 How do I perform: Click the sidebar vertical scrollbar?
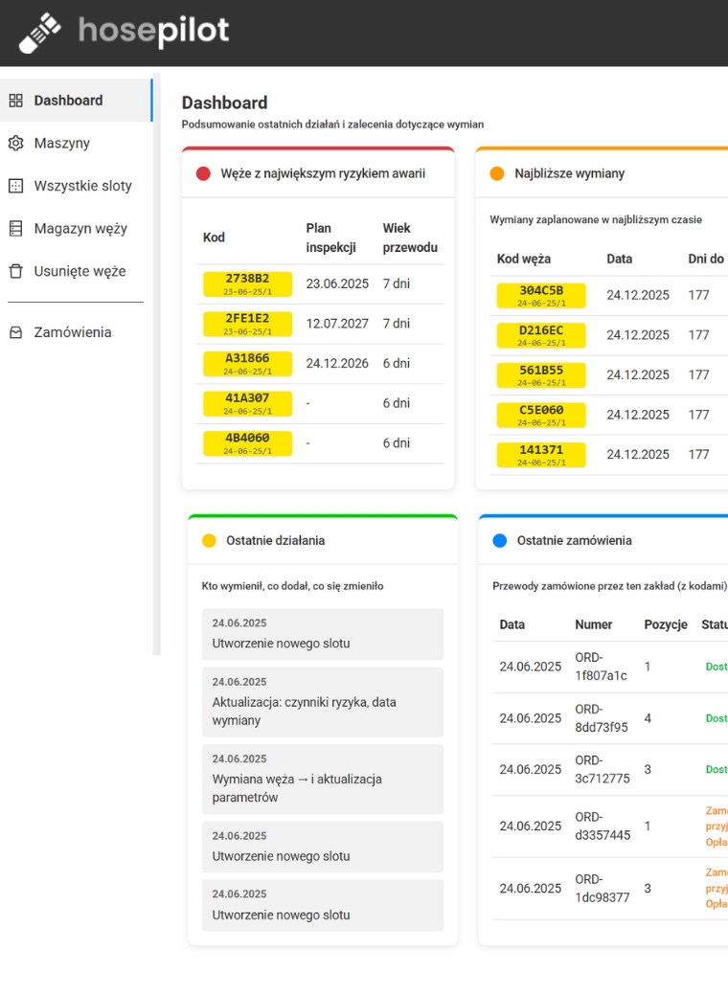pos(157,364)
